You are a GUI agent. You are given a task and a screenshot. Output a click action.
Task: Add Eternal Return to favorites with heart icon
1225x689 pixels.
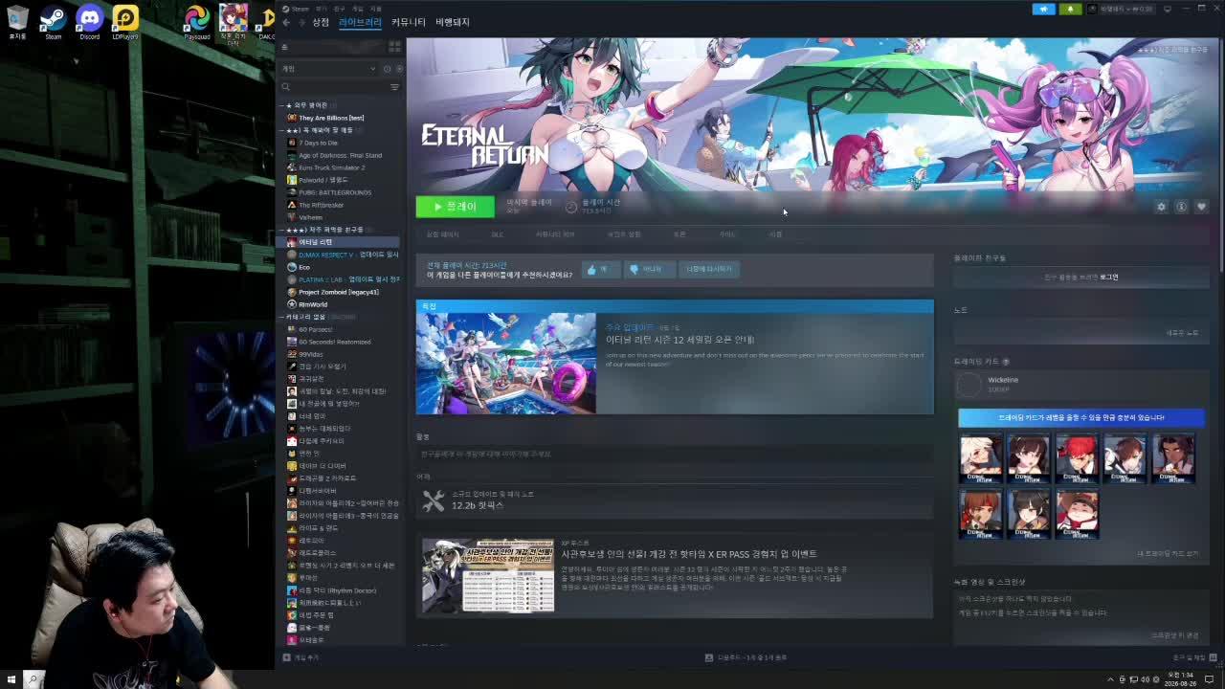1201,207
